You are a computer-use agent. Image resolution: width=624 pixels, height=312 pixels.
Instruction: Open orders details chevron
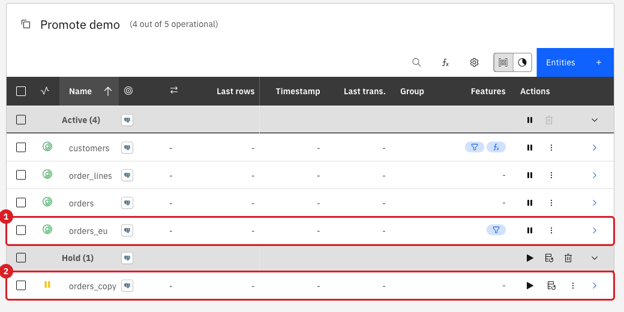coord(595,203)
